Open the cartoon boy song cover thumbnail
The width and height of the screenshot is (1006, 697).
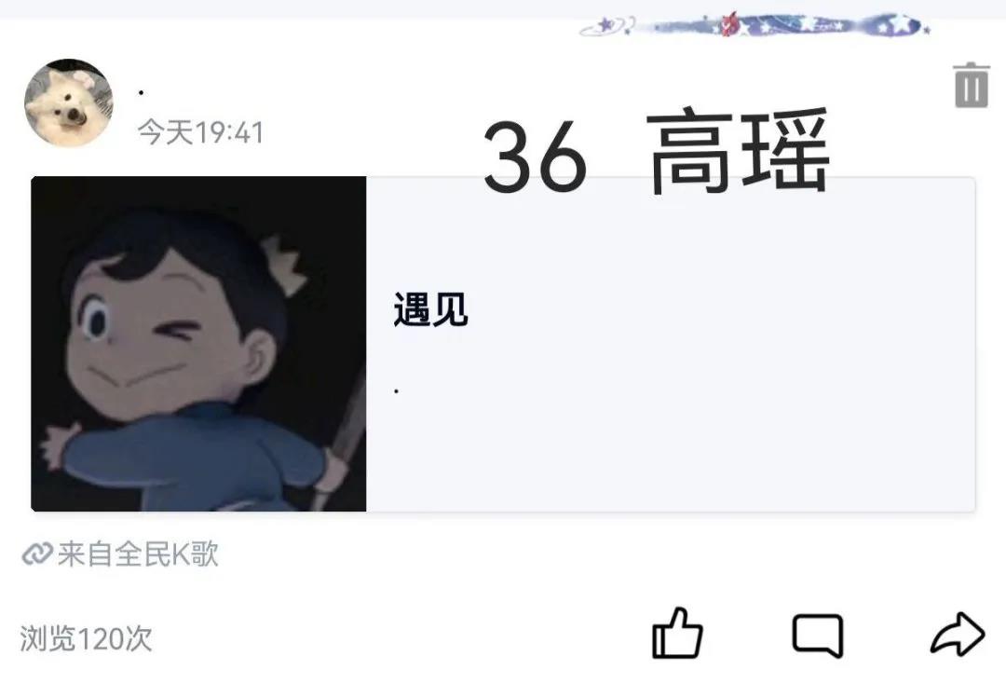pyautogui.click(x=199, y=344)
